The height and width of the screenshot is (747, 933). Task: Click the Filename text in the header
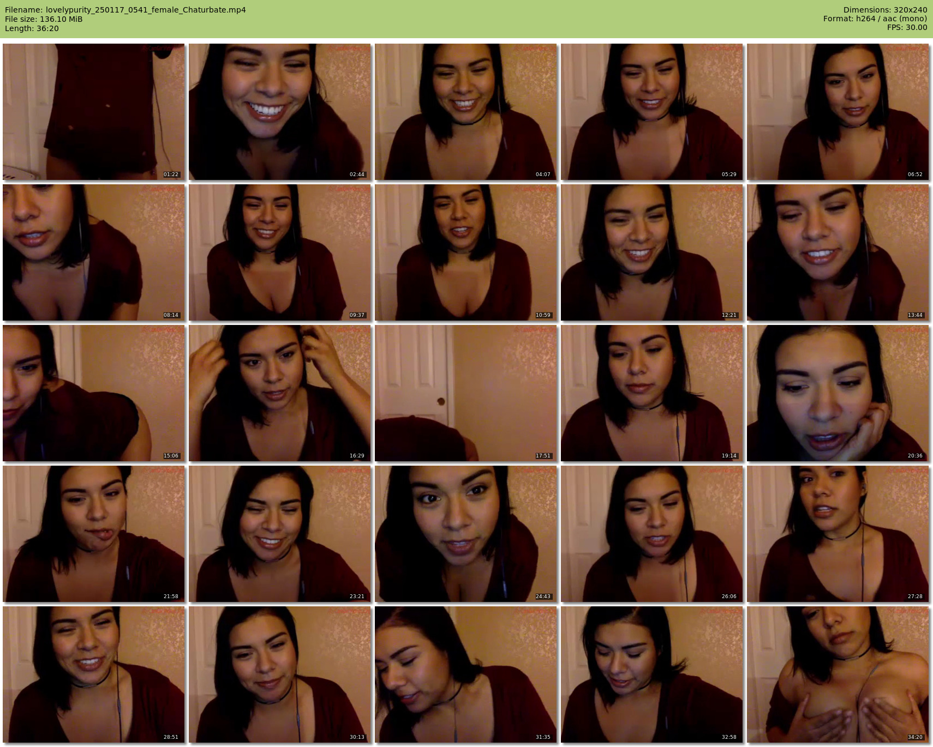[125, 10]
